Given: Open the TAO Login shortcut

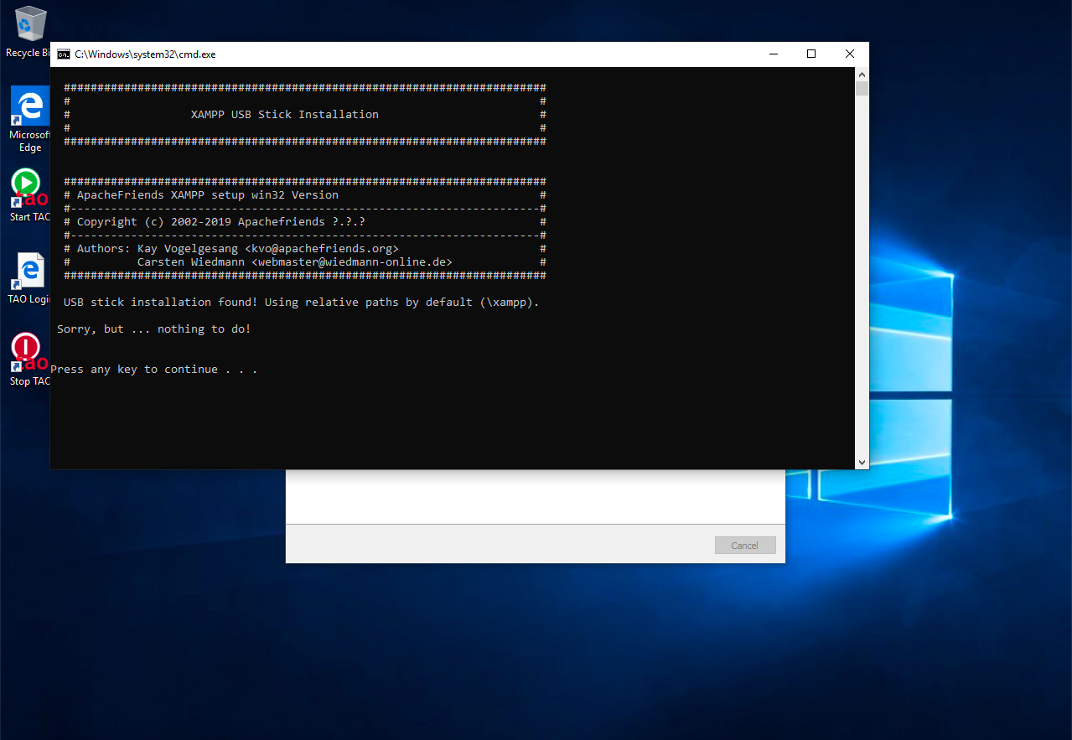Looking at the screenshot, I should pyautogui.click(x=29, y=270).
